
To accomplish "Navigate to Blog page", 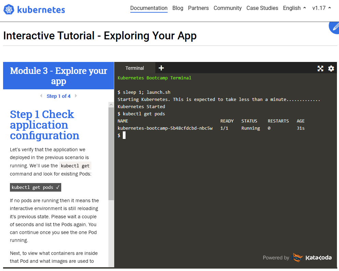I will 178,8.
